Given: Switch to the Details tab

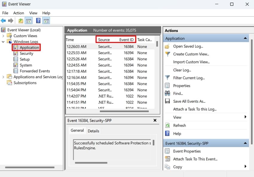Looking at the screenshot, I should (x=93, y=131).
